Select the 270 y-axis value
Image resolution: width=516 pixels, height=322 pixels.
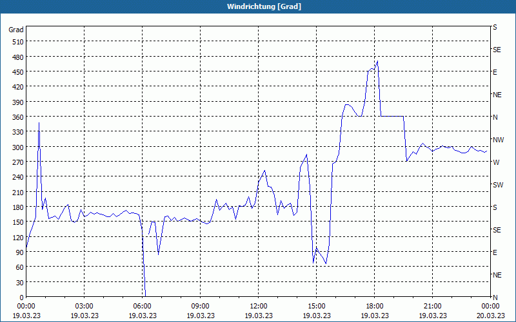[18, 162]
